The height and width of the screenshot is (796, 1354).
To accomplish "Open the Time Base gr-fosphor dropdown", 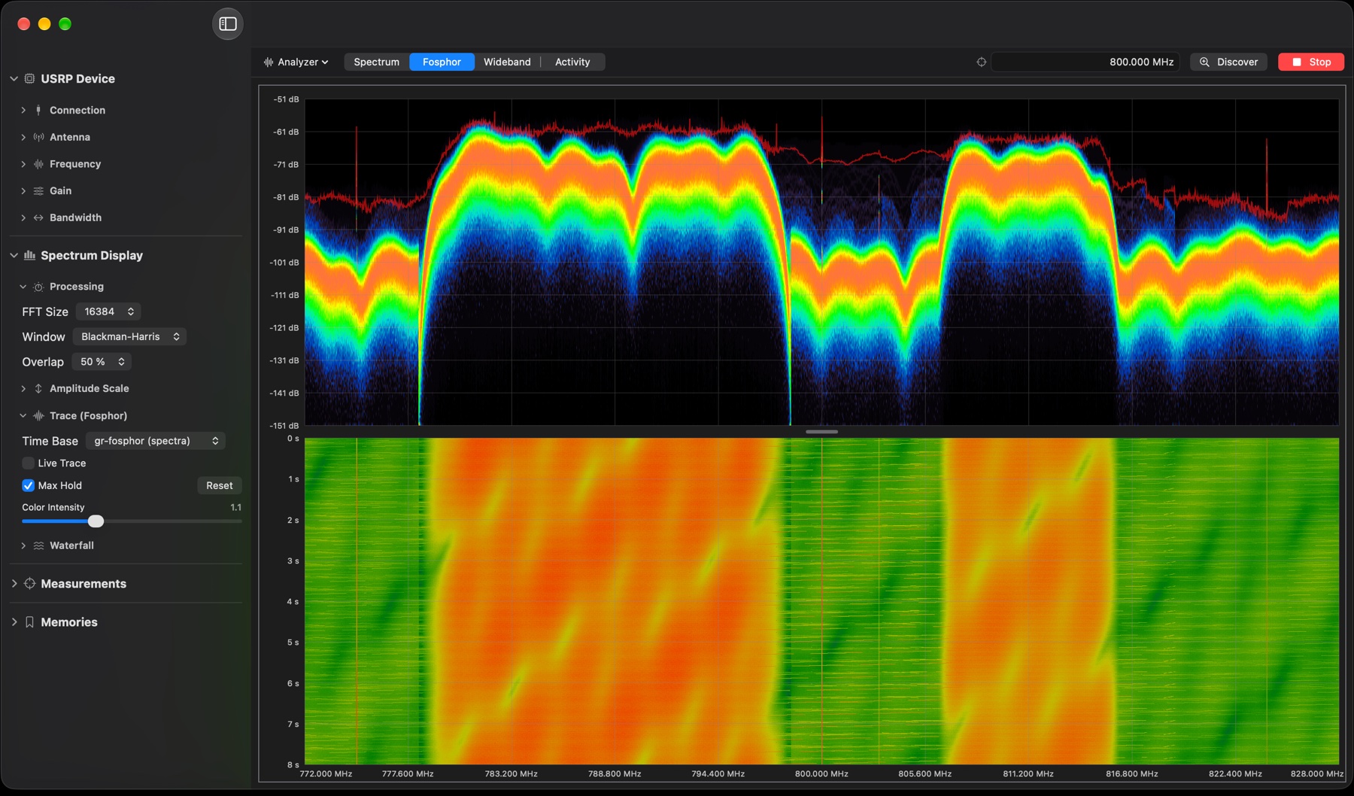I will click(156, 441).
